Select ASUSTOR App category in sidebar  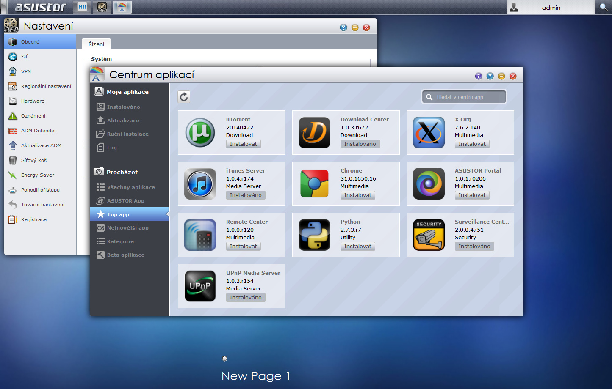click(x=130, y=201)
